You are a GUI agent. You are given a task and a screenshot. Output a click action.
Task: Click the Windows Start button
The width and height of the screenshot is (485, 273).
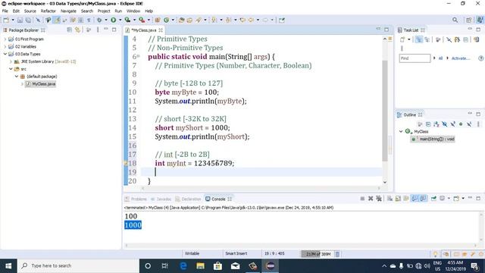point(8,266)
